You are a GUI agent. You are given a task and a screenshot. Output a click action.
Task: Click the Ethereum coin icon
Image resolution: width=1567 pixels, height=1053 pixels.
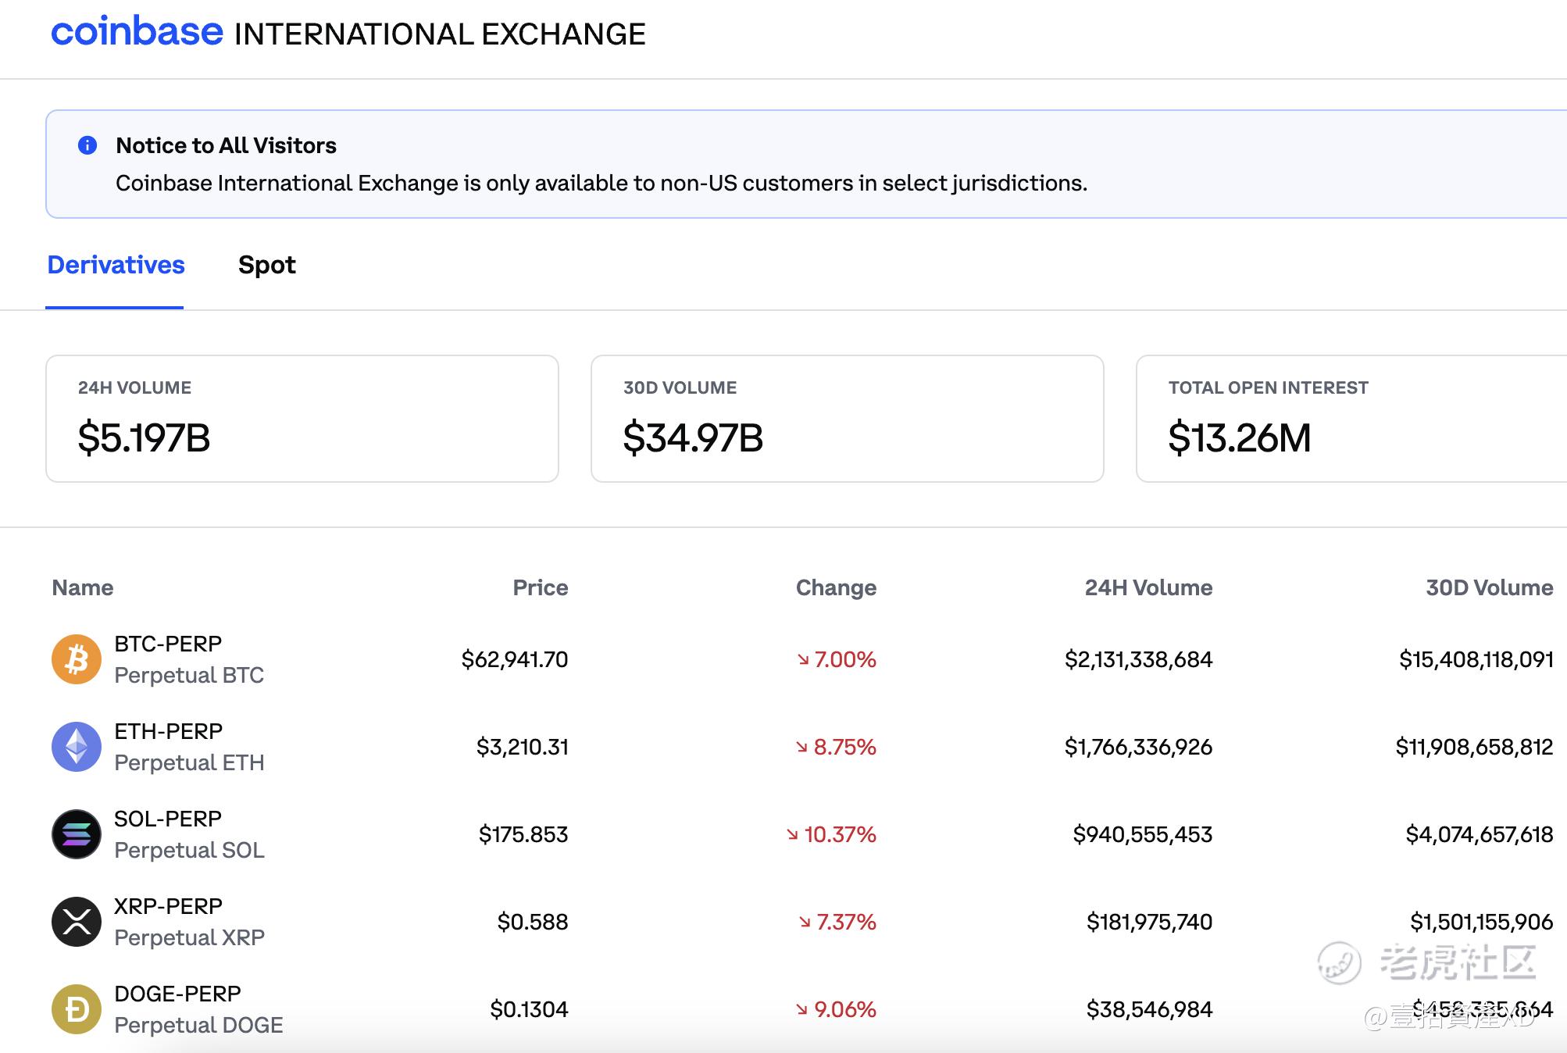[x=77, y=747]
